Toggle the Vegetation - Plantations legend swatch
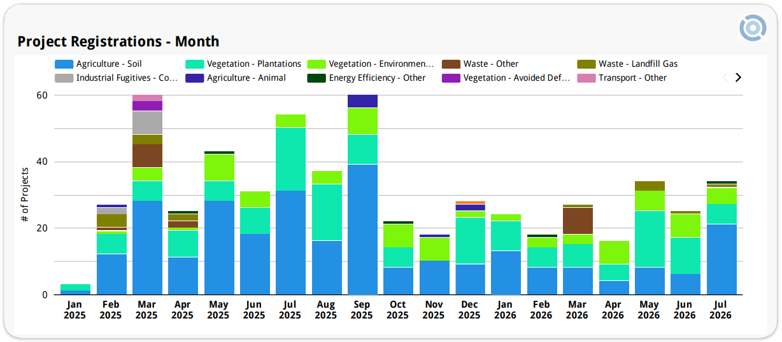Image resolution: width=782 pixels, height=342 pixels. pyautogui.click(x=194, y=64)
